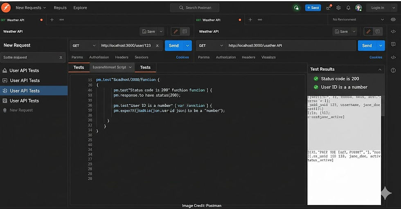Switch to left Authorisaion tab

[99, 57]
